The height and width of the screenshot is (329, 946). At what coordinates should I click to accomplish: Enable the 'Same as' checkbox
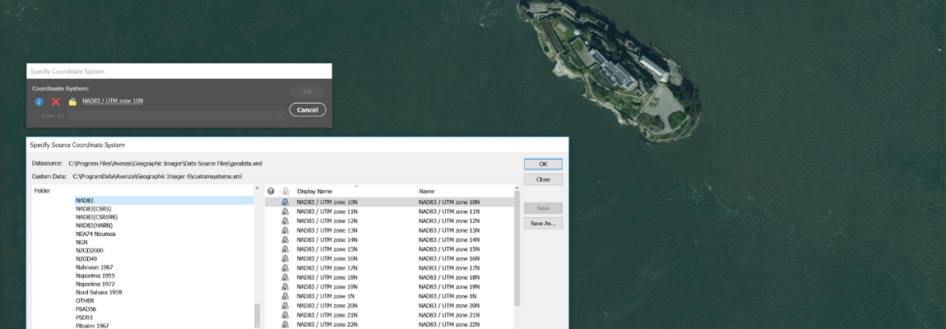(36, 115)
